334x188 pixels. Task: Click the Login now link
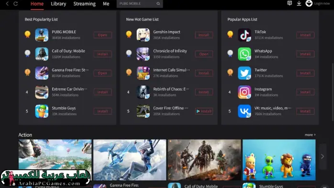point(322,3)
